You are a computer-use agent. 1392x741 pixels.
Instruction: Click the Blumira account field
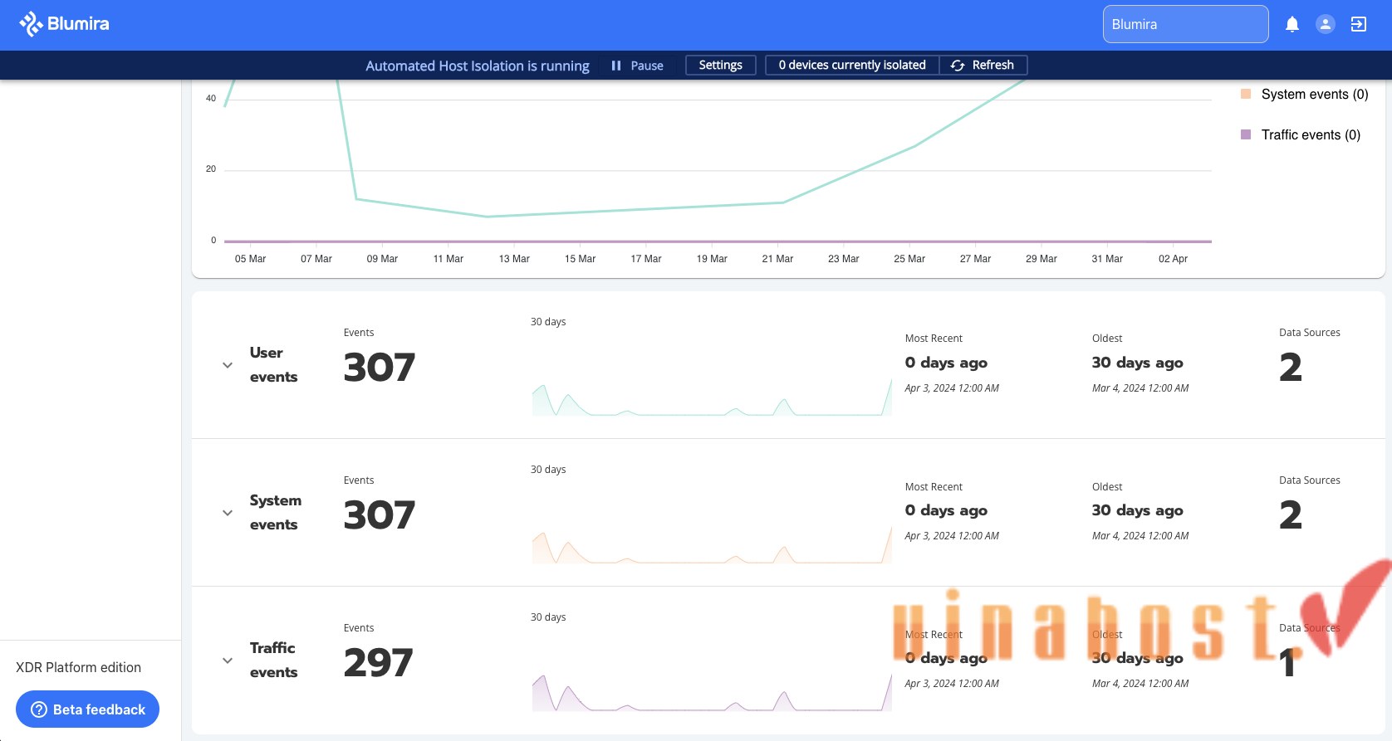pyautogui.click(x=1184, y=24)
